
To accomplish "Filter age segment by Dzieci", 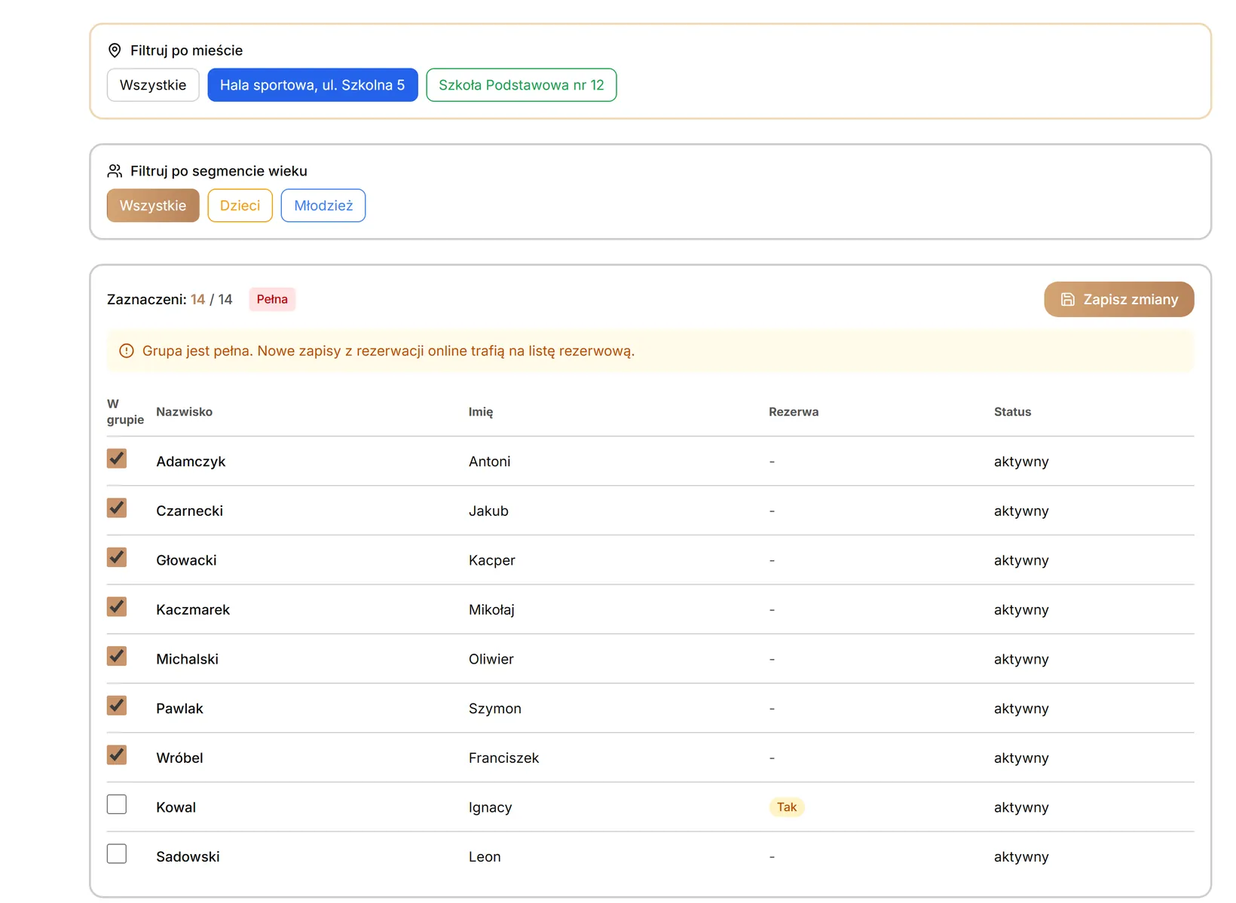I will (240, 206).
